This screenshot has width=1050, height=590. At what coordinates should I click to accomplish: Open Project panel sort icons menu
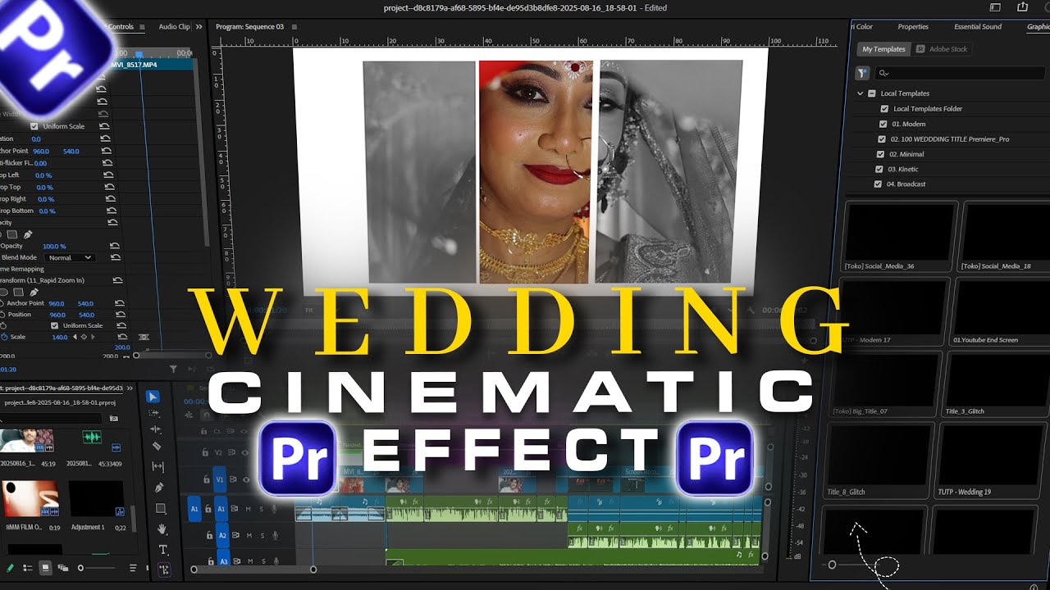(133, 567)
